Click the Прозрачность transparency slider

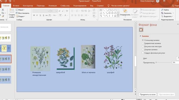[163, 62]
